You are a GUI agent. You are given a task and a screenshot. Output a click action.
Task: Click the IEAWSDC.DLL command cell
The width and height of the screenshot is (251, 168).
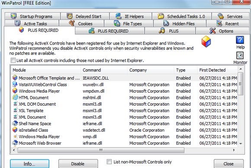click(x=96, y=78)
